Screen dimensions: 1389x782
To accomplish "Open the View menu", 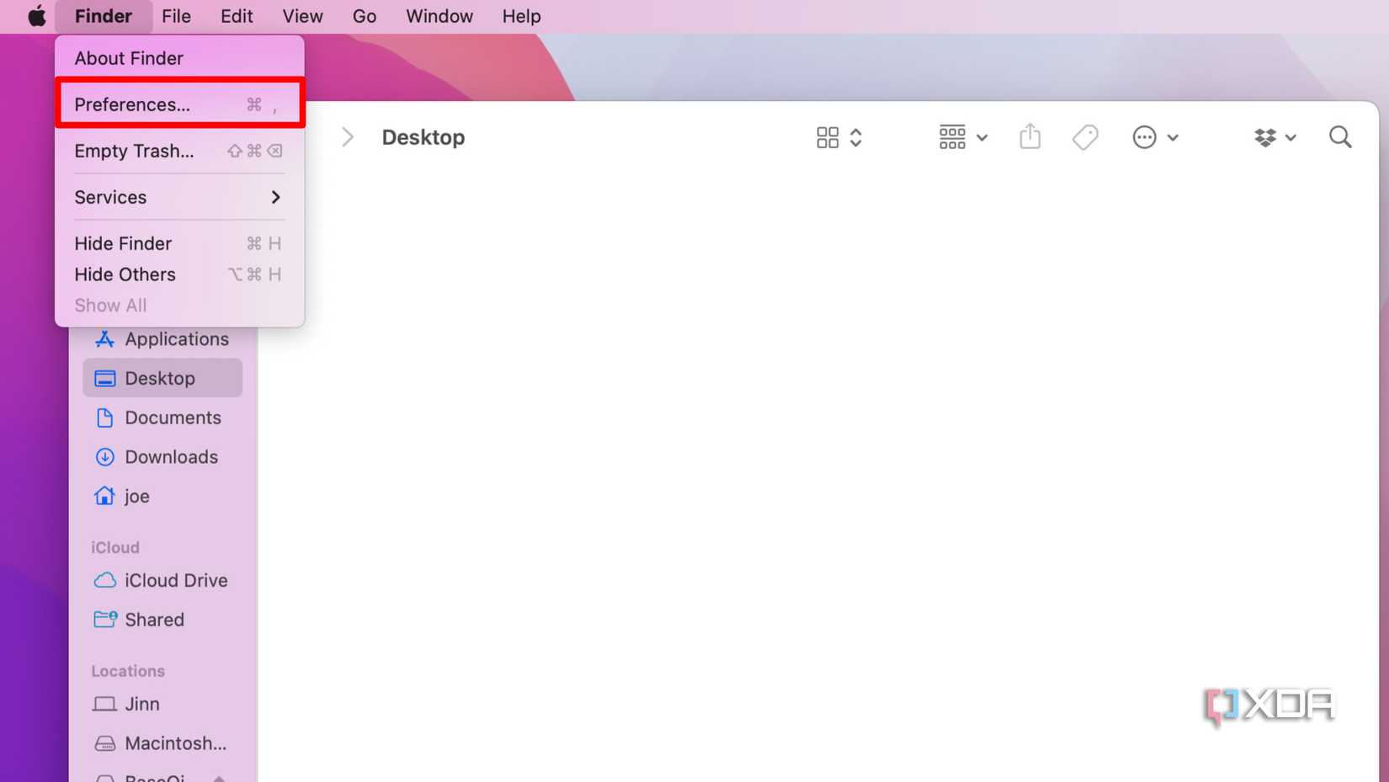I will pyautogui.click(x=302, y=16).
